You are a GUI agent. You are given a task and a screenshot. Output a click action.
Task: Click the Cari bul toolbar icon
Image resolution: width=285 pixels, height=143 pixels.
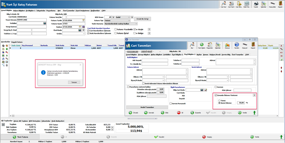pos(223,4)
